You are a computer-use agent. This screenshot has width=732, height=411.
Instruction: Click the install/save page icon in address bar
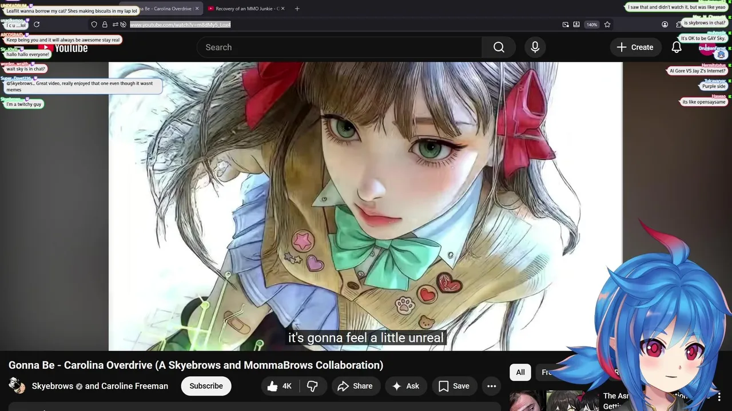click(x=576, y=25)
